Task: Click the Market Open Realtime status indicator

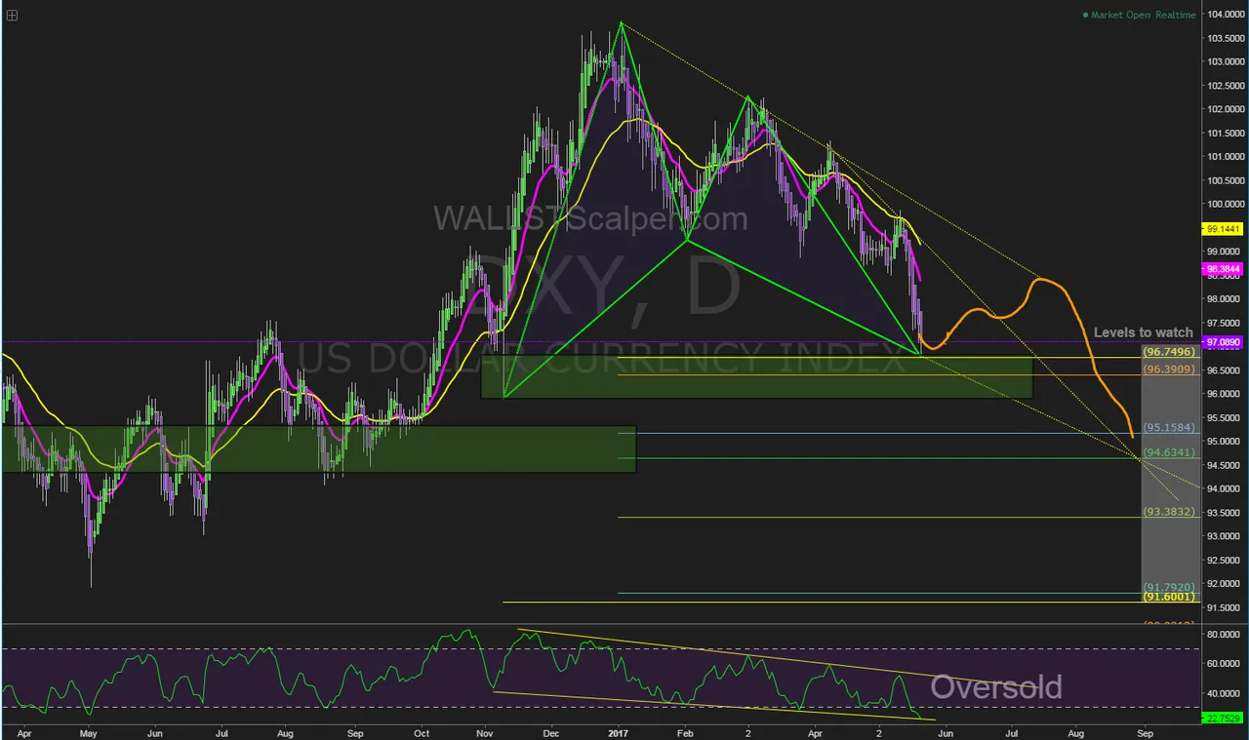Action: pyautogui.click(x=1140, y=15)
